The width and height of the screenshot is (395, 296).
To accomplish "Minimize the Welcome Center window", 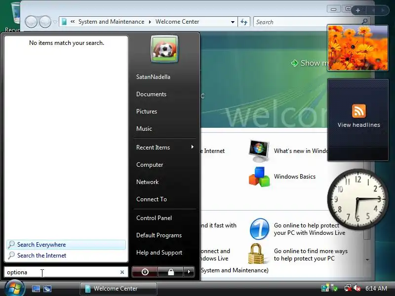I will [x=334, y=9].
